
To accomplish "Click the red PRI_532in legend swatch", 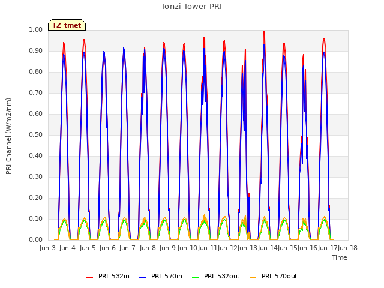I will pyautogui.click(x=89, y=277).
